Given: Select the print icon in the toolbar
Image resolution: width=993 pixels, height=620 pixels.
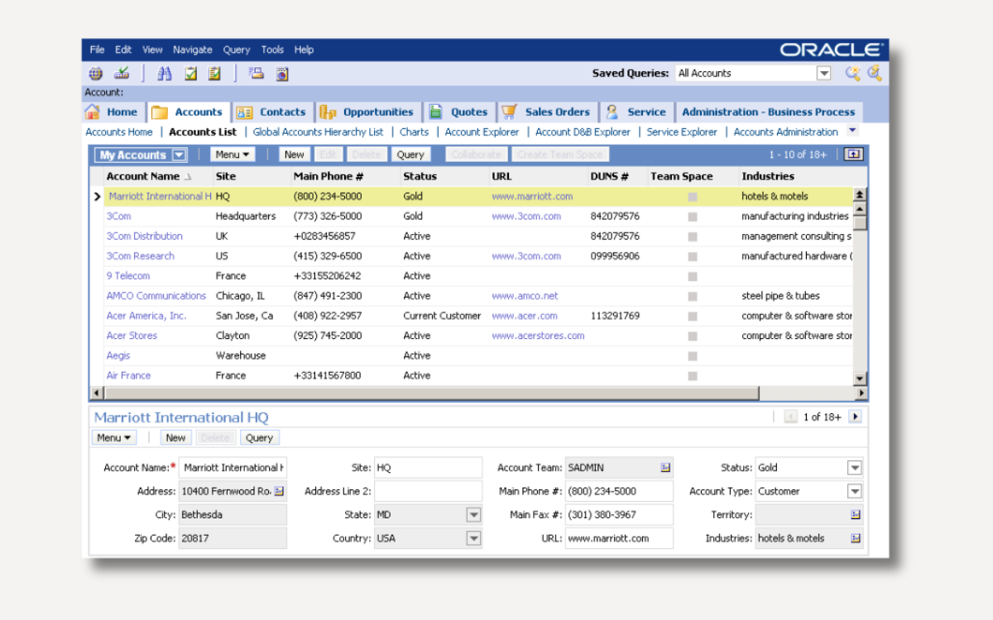Looking at the screenshot, I should [x=255, y=74].
